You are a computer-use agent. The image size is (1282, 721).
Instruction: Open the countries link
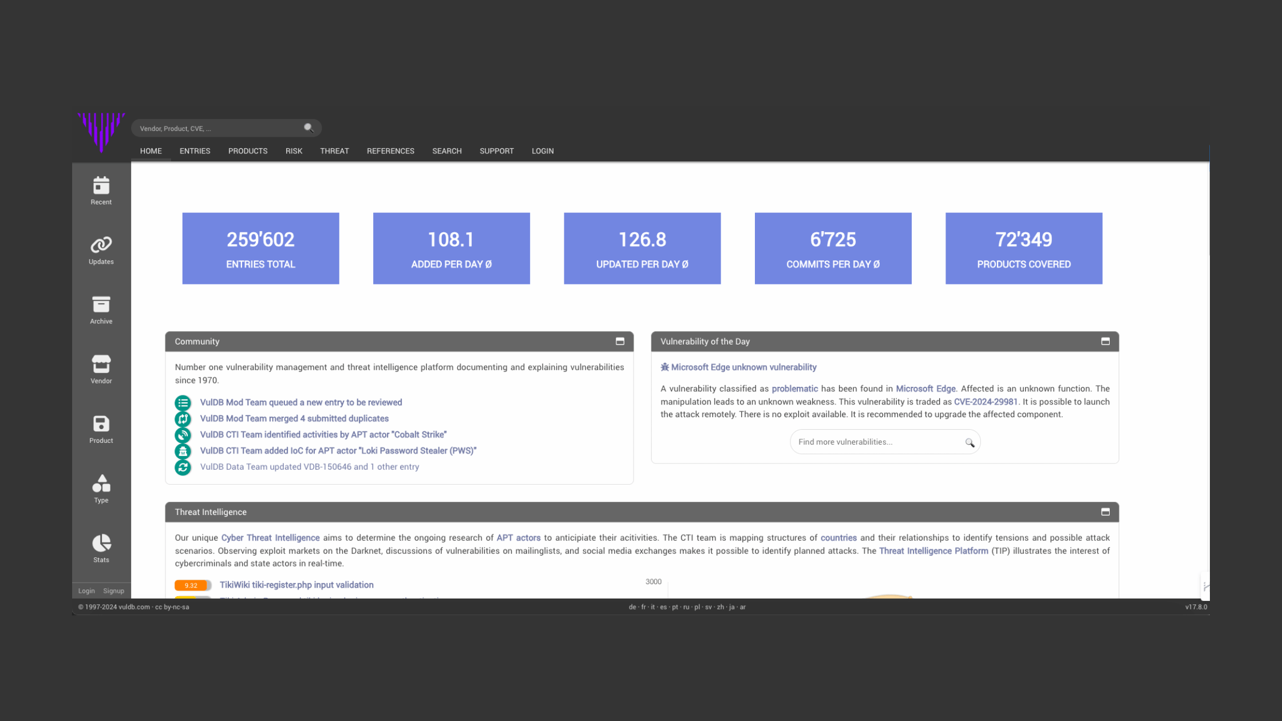(838, 538)
